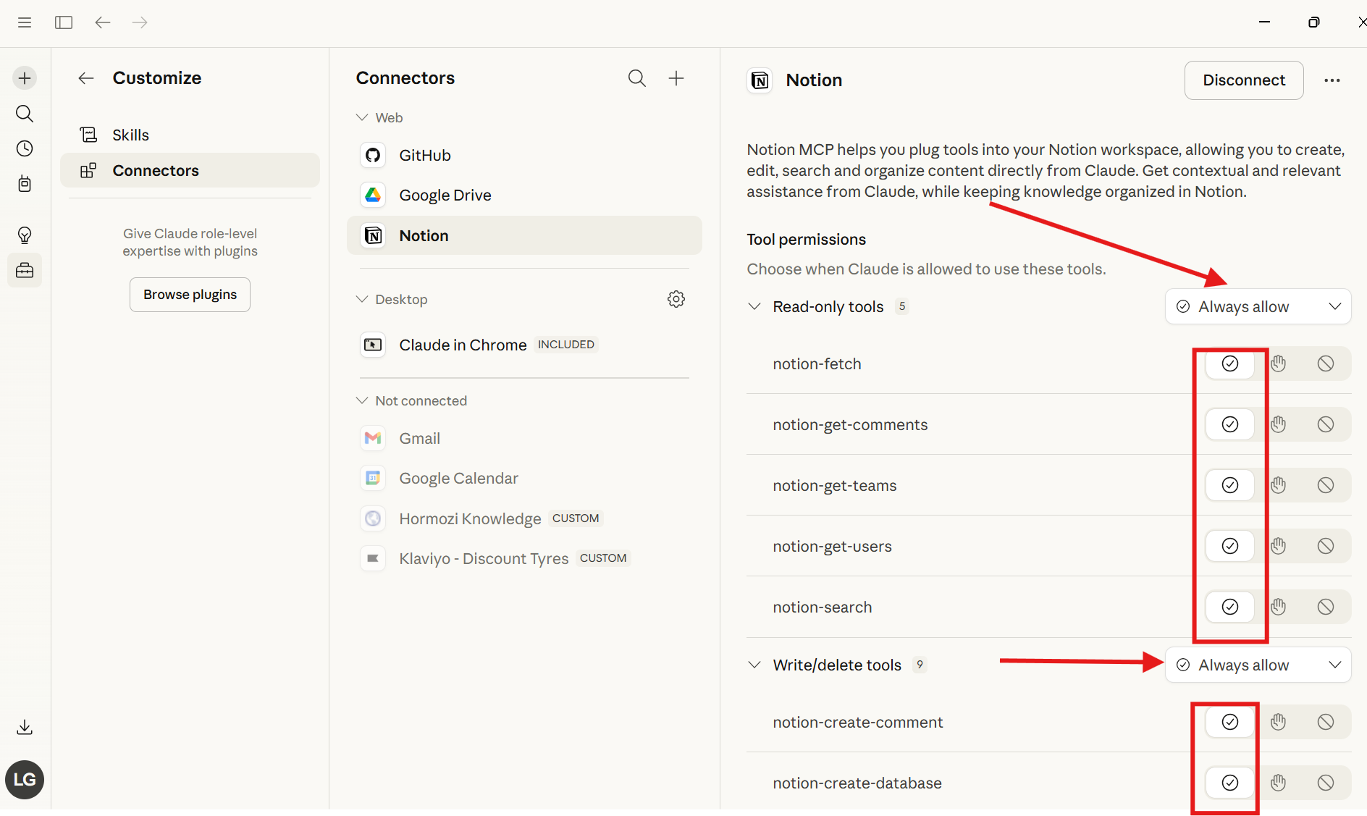Screen dimensions: 1367x816
Task: Collapse the Desktop connectors group
Action: (362, 299)
